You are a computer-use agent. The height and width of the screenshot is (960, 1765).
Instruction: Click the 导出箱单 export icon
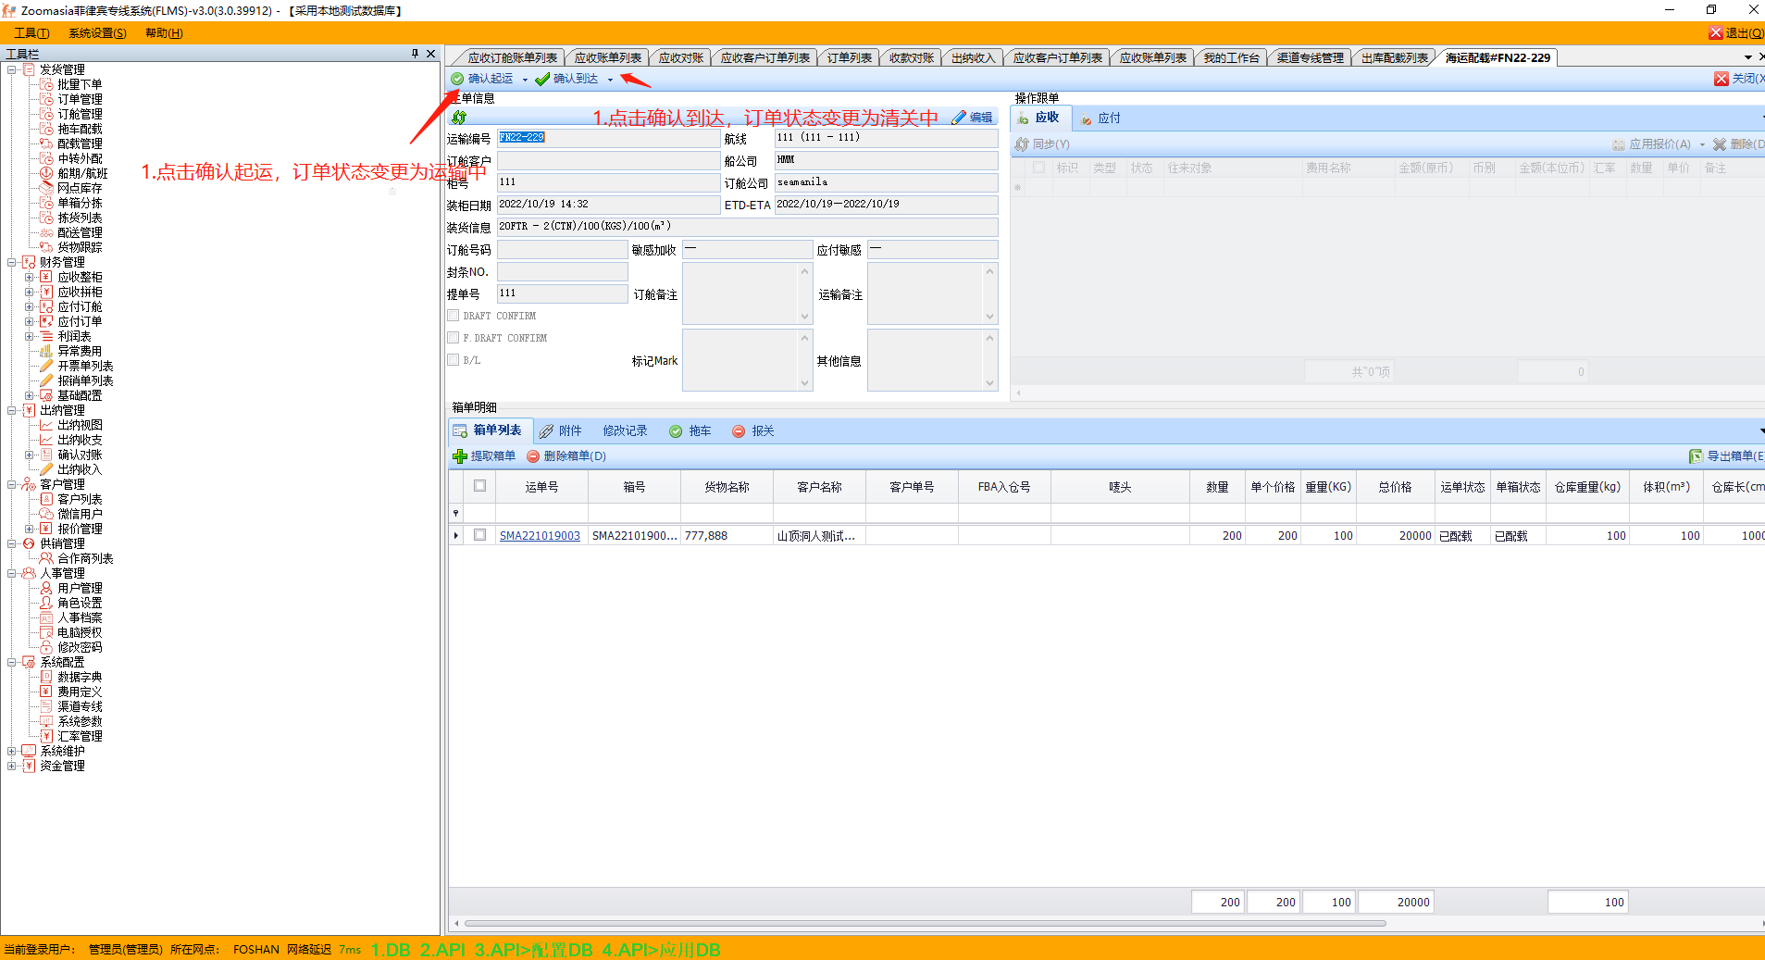click(x=1696, y=456)
